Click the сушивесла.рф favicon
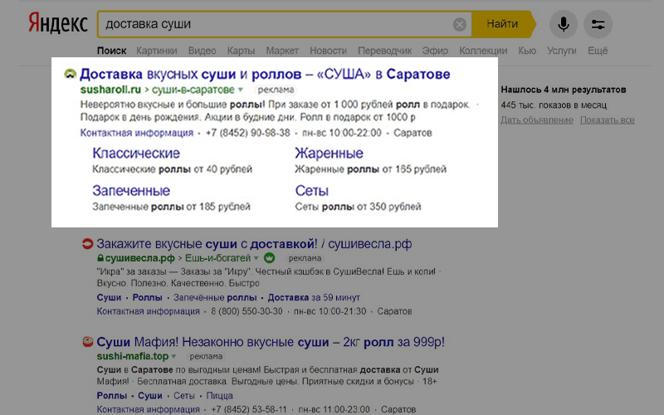664x415 pixels. click(x=87, y=243)
